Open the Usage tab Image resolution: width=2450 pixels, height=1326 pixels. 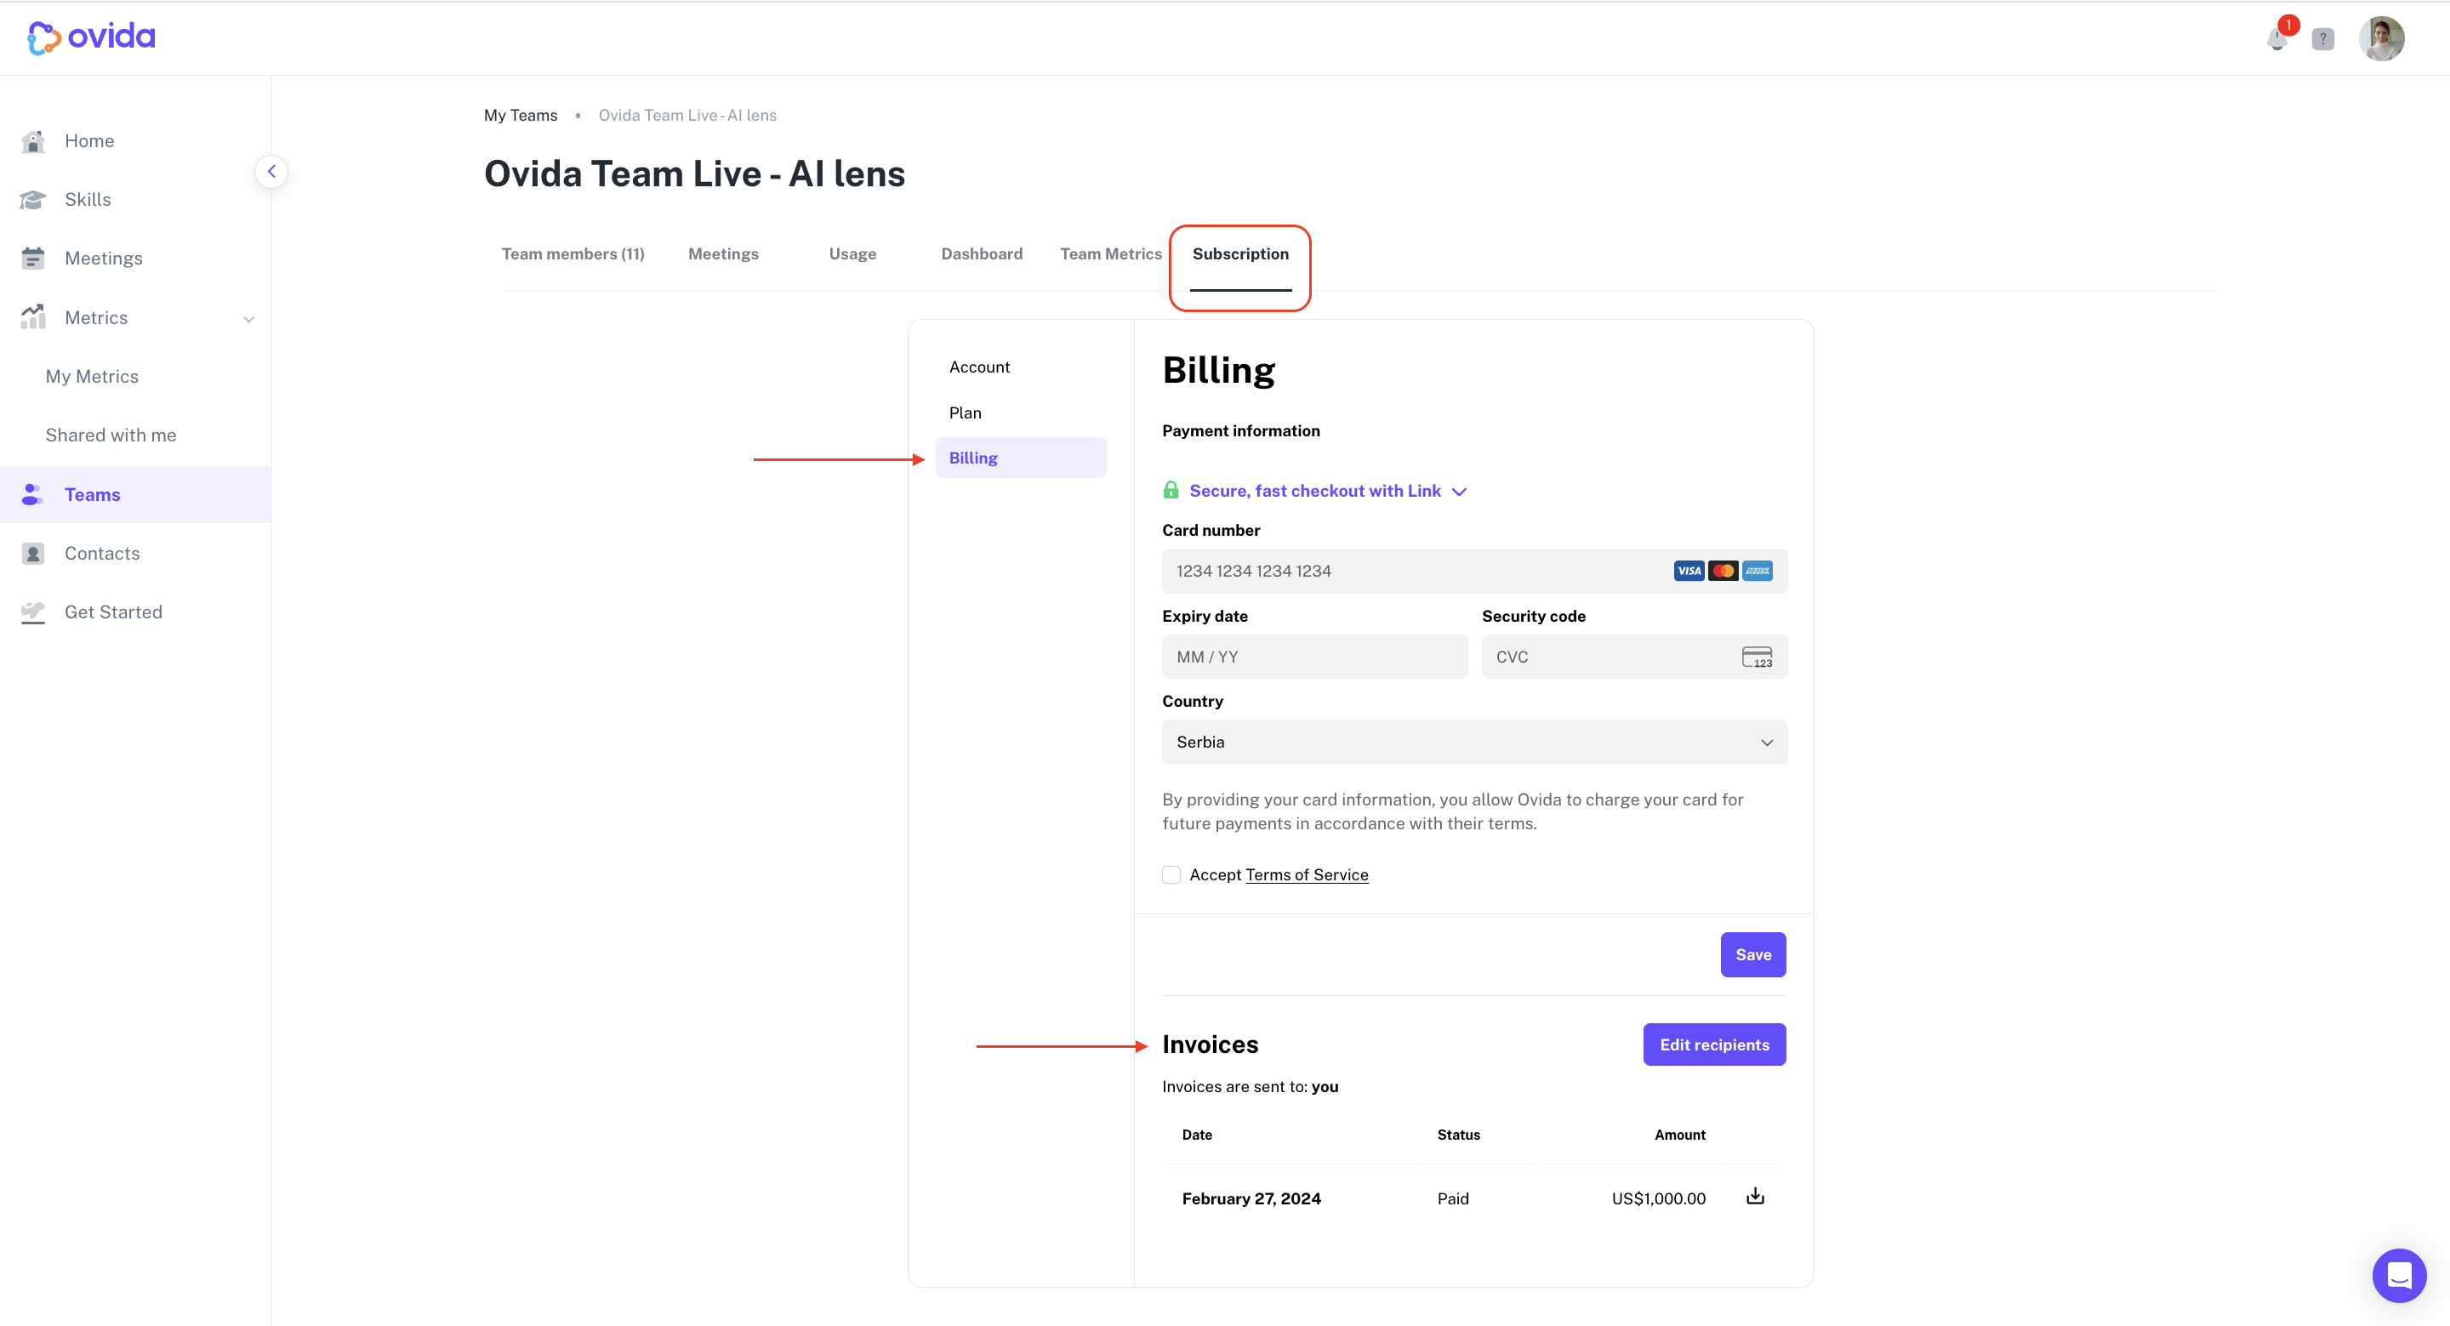tap(852, 254)
